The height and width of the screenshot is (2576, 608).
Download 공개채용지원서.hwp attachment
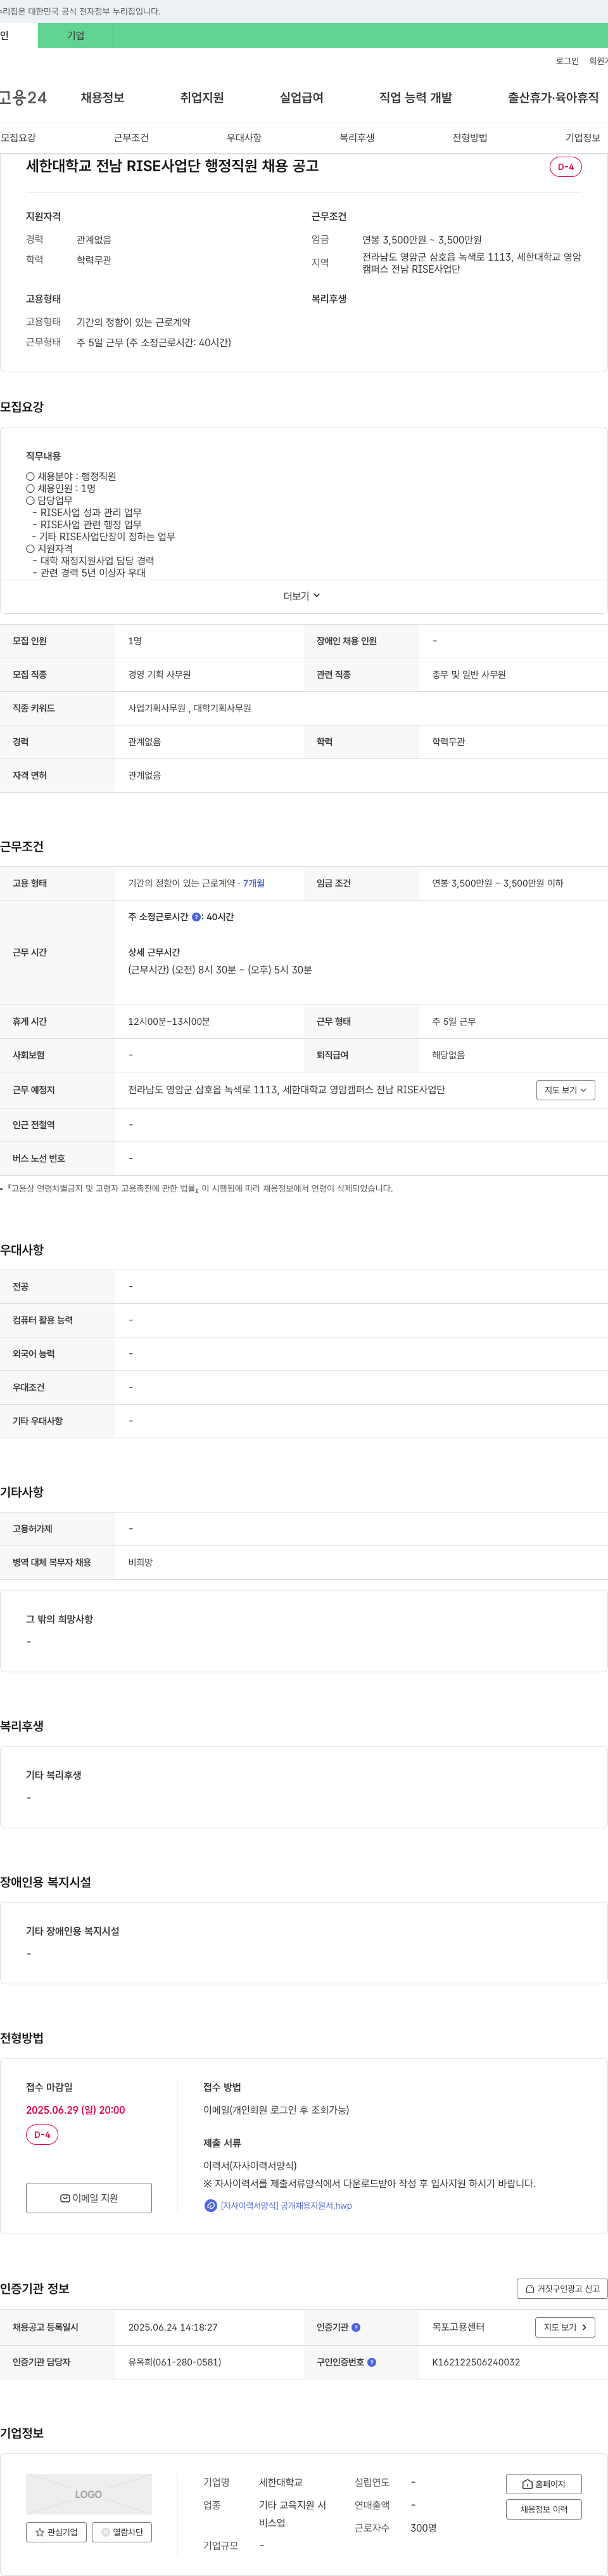click(286, 2205)
